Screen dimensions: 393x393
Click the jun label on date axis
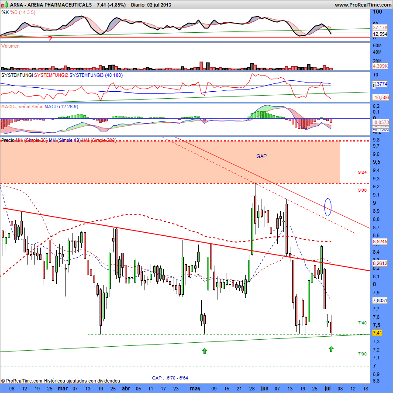pyautogui.click(x=265, y=389)
